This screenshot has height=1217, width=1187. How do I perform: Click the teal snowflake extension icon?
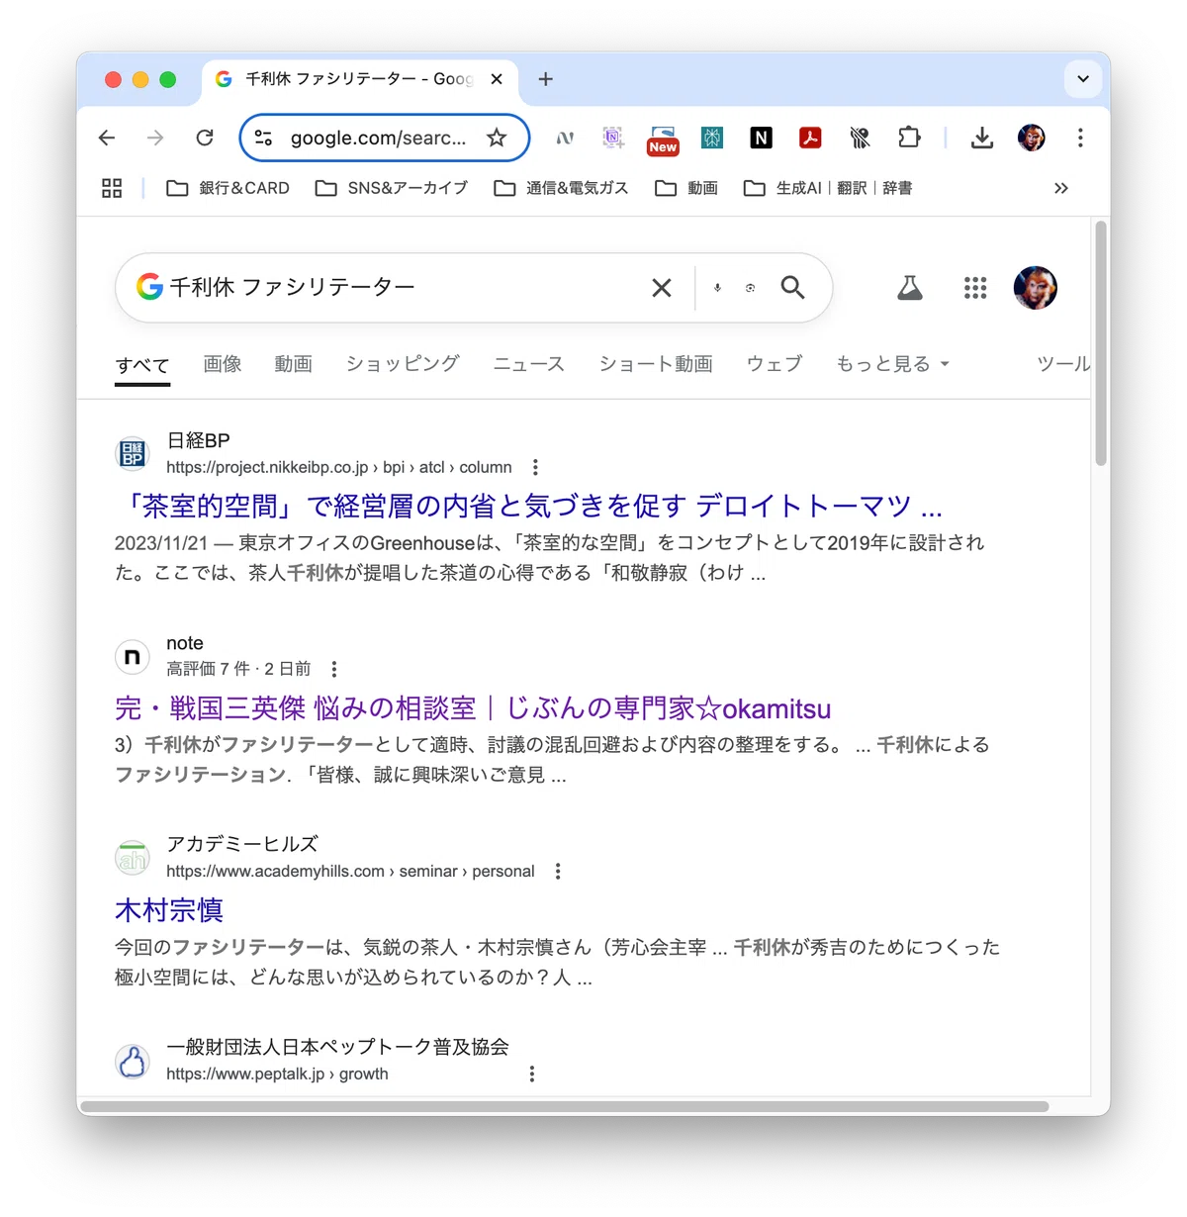[x=712, y=138]
